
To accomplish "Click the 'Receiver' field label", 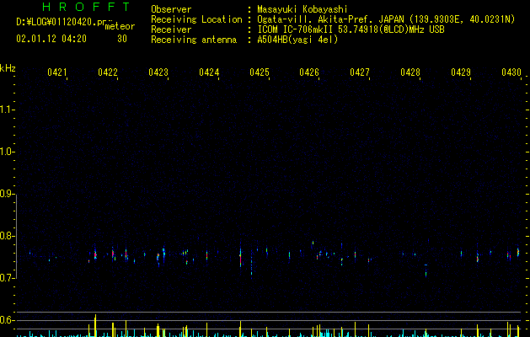I will 171,29.
